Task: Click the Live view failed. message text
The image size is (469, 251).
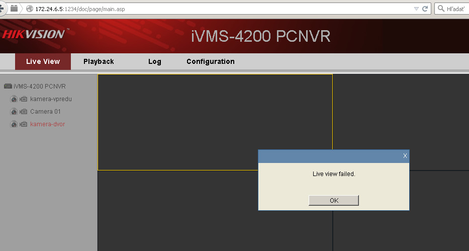Action: [x=334, y=174]
